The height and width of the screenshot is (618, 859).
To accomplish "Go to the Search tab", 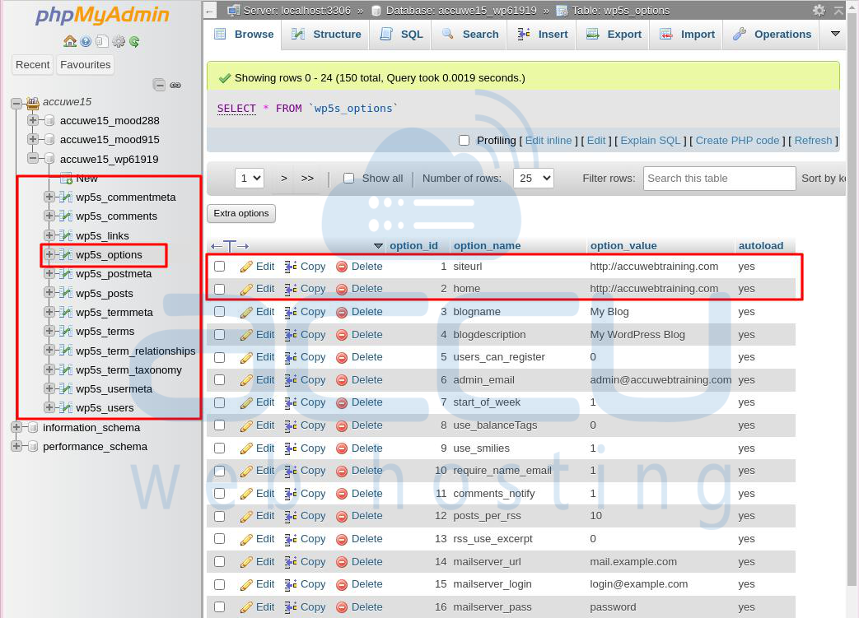I will coord(470,34).
